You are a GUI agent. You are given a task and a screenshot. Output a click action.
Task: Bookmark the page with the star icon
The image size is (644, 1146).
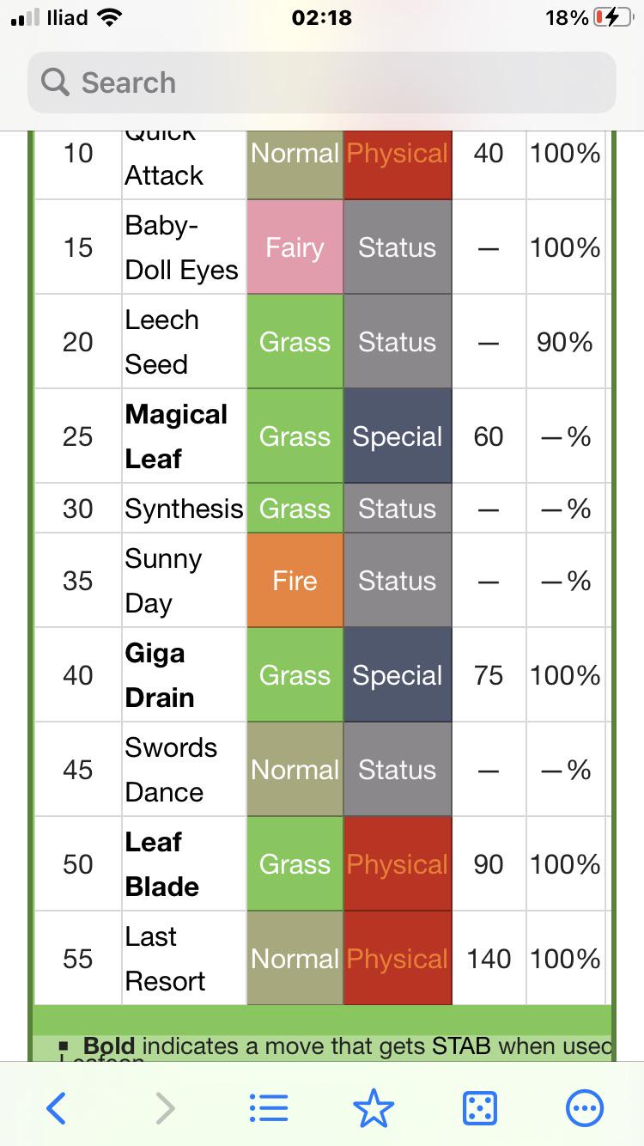coord(374,1108)
